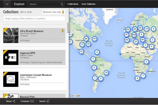
Task: Click the single blue marker near Nigeria
Action: (130, 58)
